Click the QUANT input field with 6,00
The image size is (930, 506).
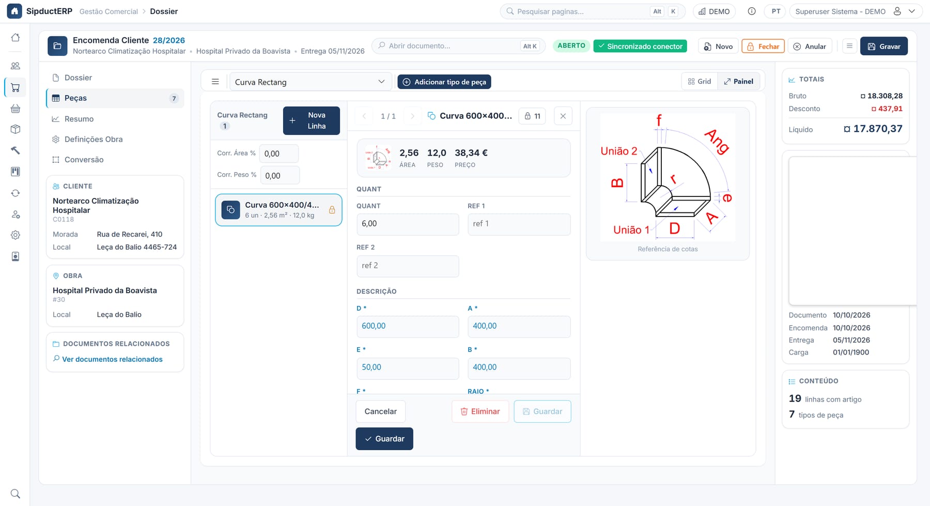408,224
